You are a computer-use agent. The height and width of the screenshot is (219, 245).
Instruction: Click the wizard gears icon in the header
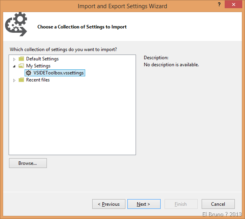point(16,26)
